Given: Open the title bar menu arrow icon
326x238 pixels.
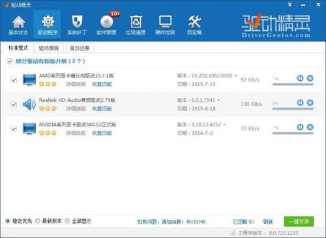Looking at the screenshot, I should 289,5.
